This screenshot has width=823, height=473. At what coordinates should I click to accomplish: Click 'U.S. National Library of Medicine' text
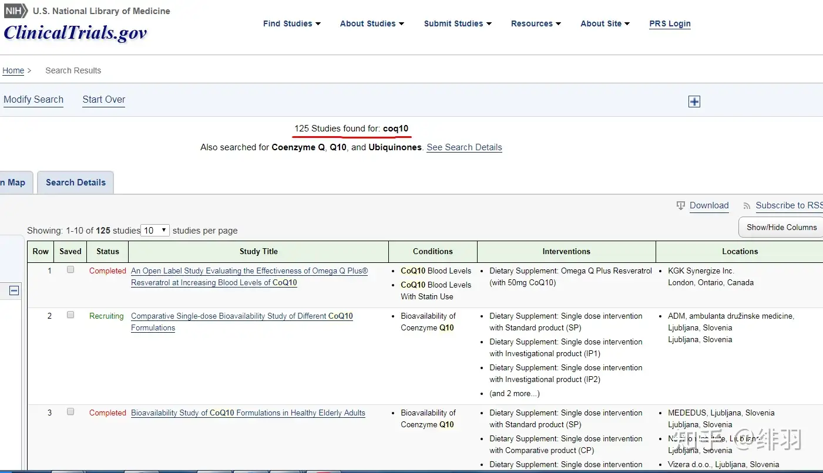coord(102,11)
